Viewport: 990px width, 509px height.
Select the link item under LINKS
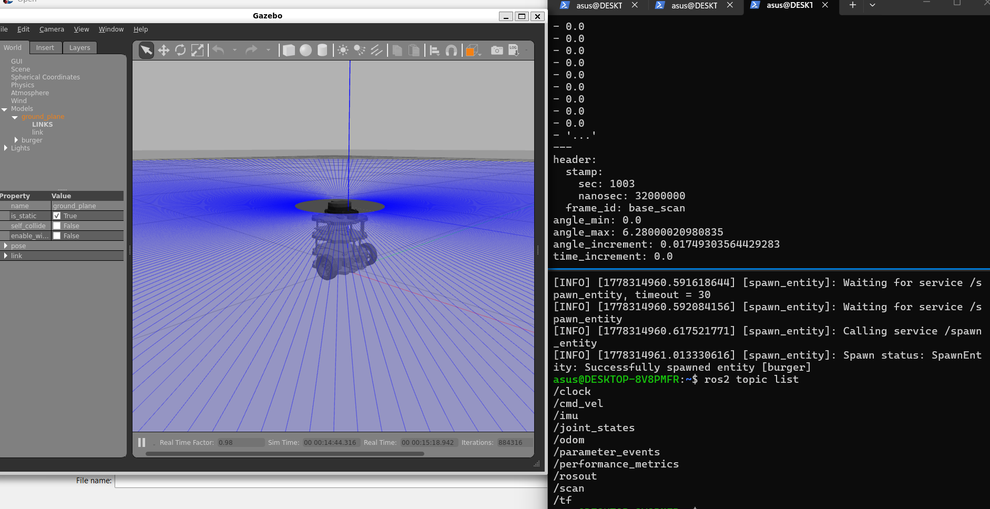pos(37,132)
